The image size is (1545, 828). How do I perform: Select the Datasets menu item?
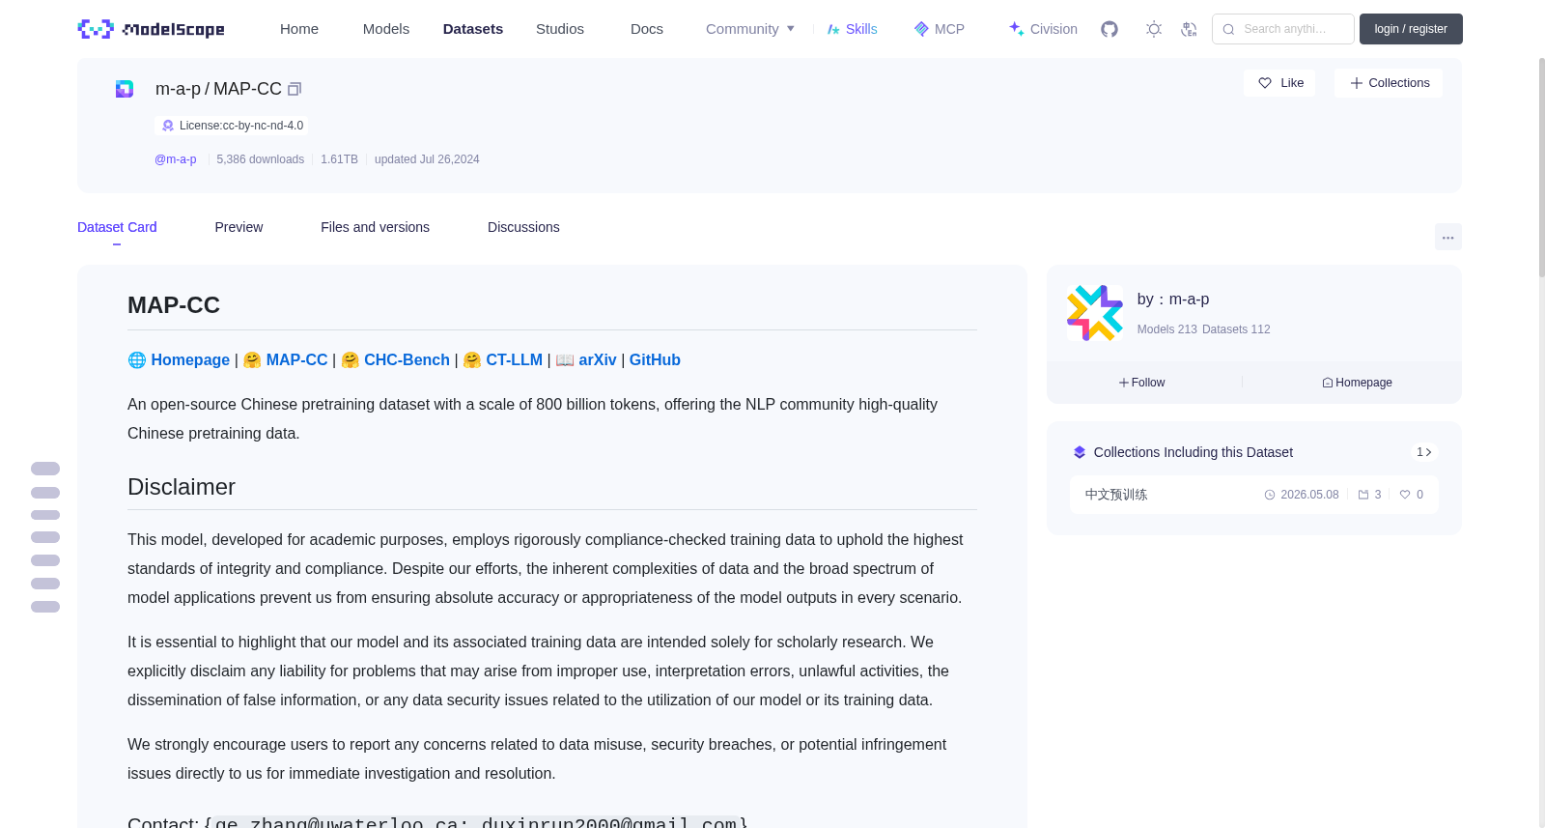473,29
